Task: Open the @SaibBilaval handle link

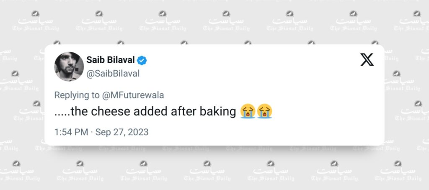Action: (x=113, y=74)
